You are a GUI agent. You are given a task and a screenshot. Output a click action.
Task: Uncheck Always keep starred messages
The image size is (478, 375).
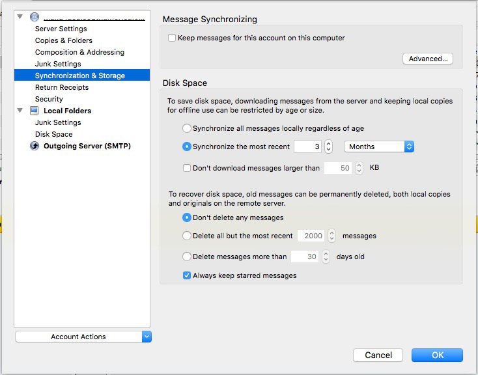(x=187, y=275)
